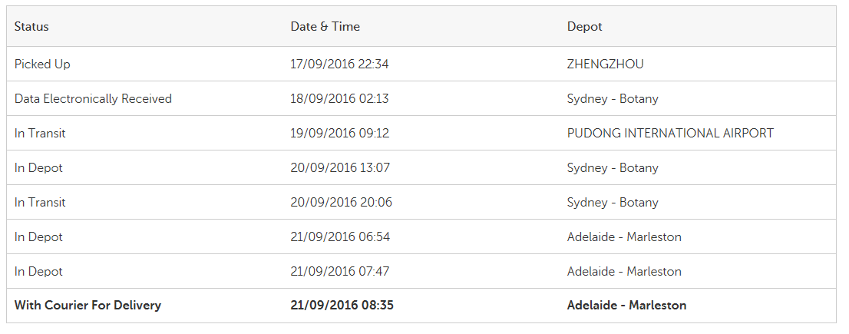Click PUDONG INTERNATIONAL AIRPORT depot cell
This screenshot has height=334, width=849.
click(670, 133)
